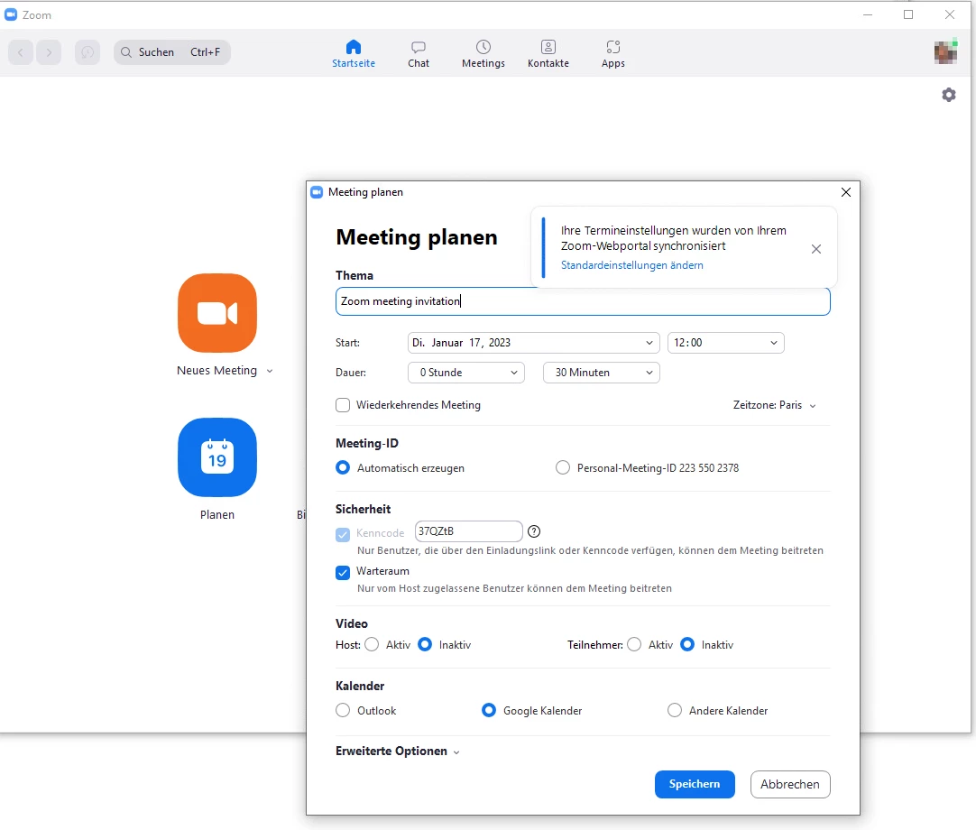Click the Suchen search box
Screen dimensions: 976x830
[172, 52]
